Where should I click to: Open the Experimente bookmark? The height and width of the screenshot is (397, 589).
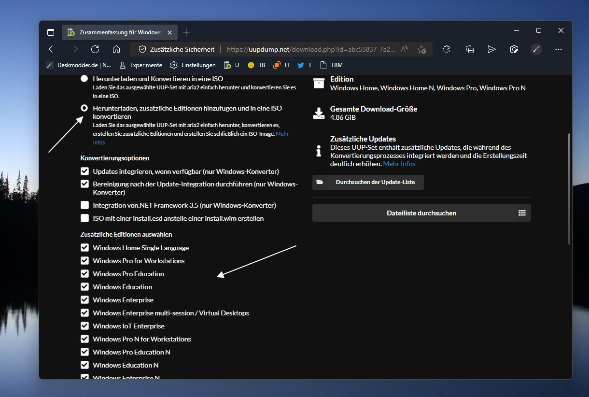click(x=140, y=65)
